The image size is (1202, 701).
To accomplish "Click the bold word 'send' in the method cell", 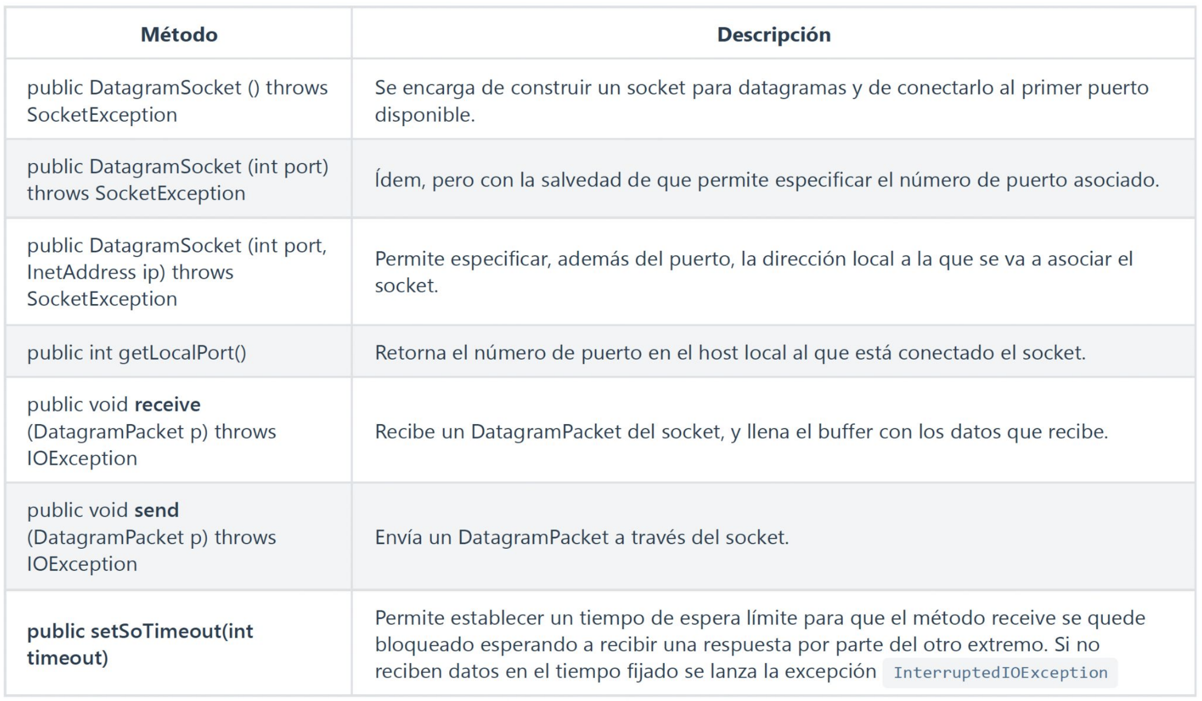I will [x=157, y=510].
